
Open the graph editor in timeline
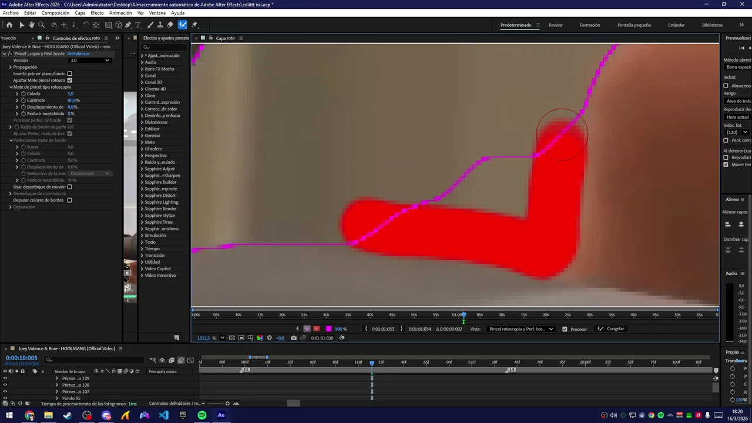click(x=190, y=360)
